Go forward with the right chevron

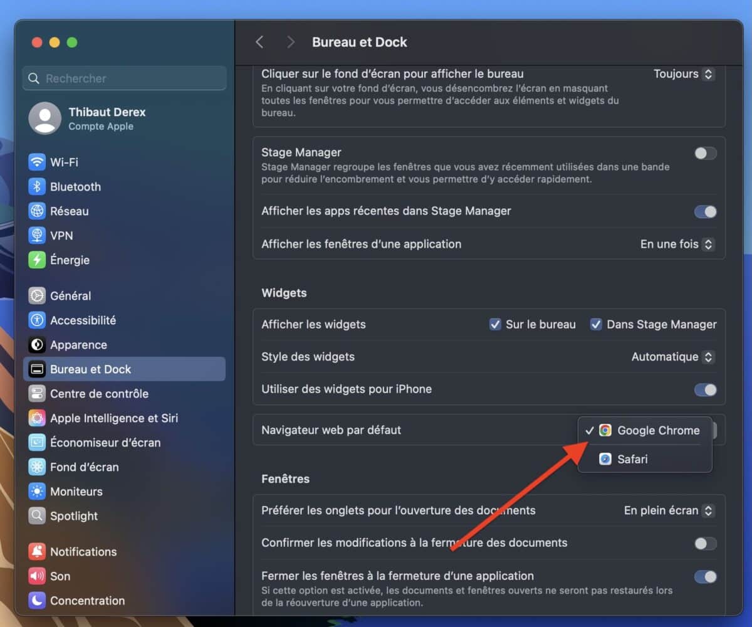click(x=290, y=42)
